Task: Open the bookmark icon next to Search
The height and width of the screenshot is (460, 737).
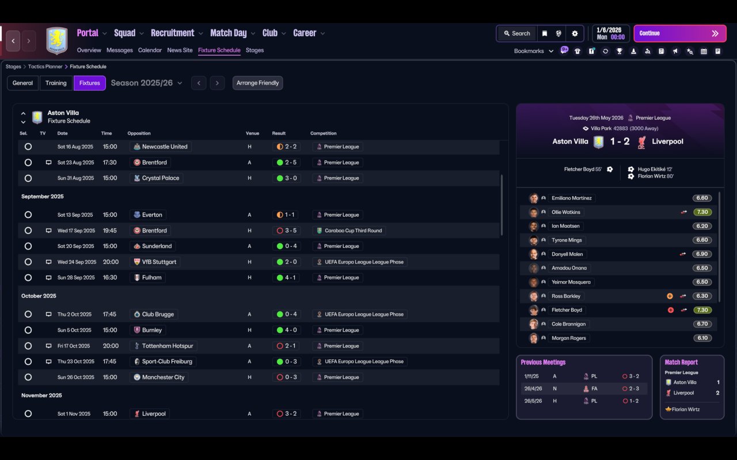Action: click(544, 33)
